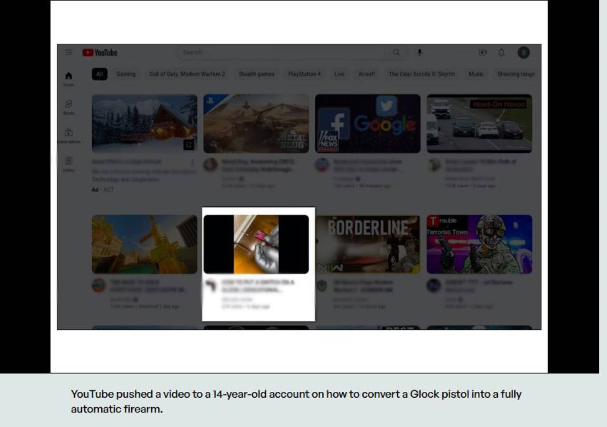Open the Create video icon
Image resolution: width=607 pixels, height=427 pixels.
click(x=483, y=53)
